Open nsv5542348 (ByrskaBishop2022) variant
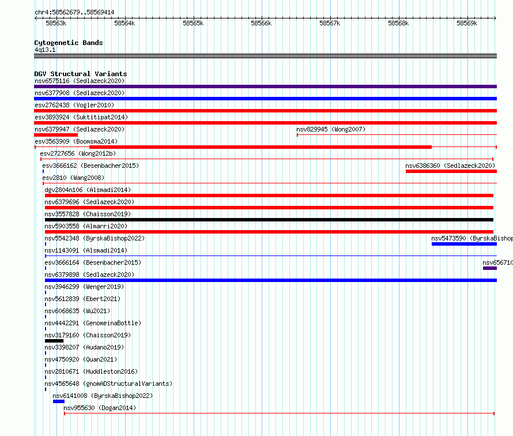The image size is (513, 436). 95,238
